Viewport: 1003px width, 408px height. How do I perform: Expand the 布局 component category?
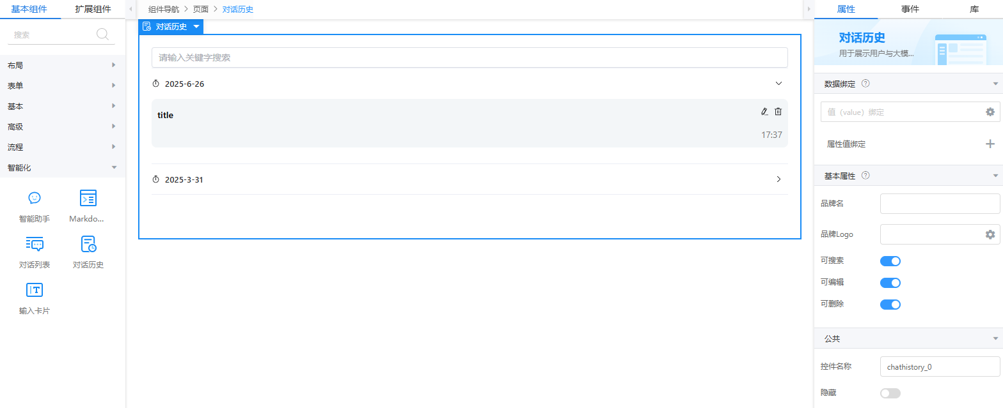click(x=63, y=65)
